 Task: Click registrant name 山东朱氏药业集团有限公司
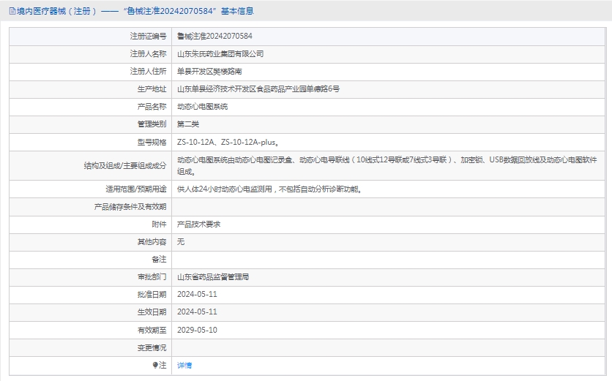(x=220, y=53)
